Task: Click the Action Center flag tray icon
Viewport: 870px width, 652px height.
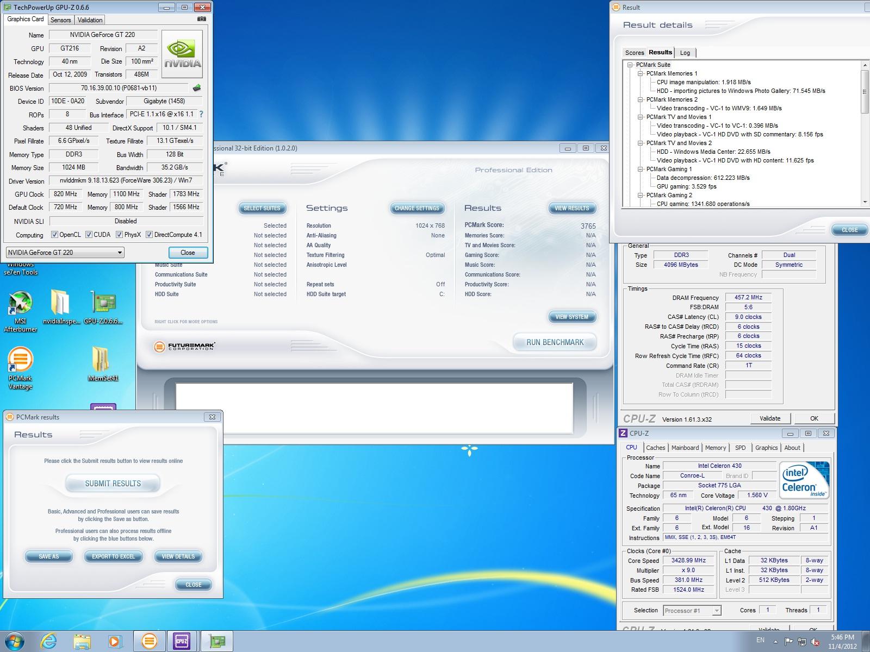Action: point(788,642)
